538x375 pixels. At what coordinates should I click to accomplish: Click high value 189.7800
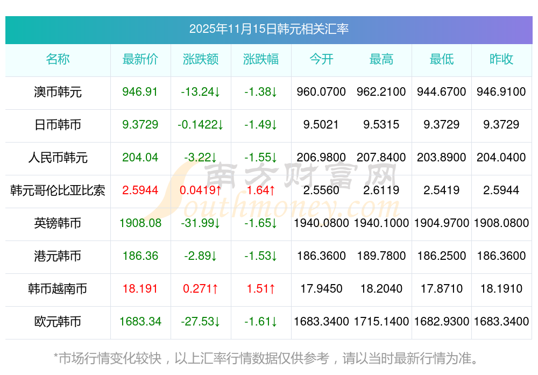[x=381, y=256]
